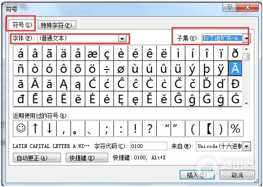Select the ideographic comma 、 symbol
This screenshot has width=263, height=187.
click(x=92, y=128)
